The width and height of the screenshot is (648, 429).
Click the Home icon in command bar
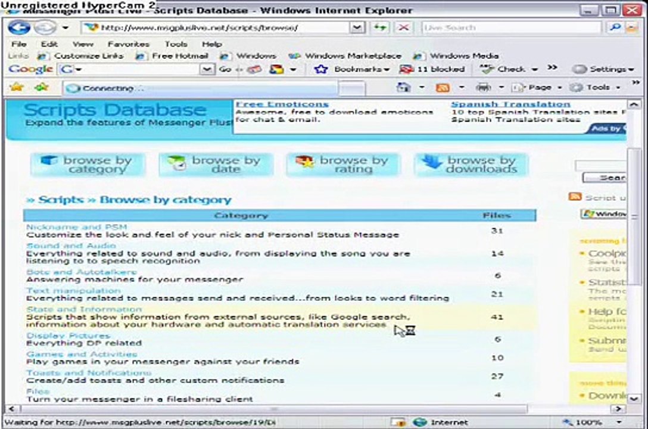pyautogui.click(x=403, y=87)
